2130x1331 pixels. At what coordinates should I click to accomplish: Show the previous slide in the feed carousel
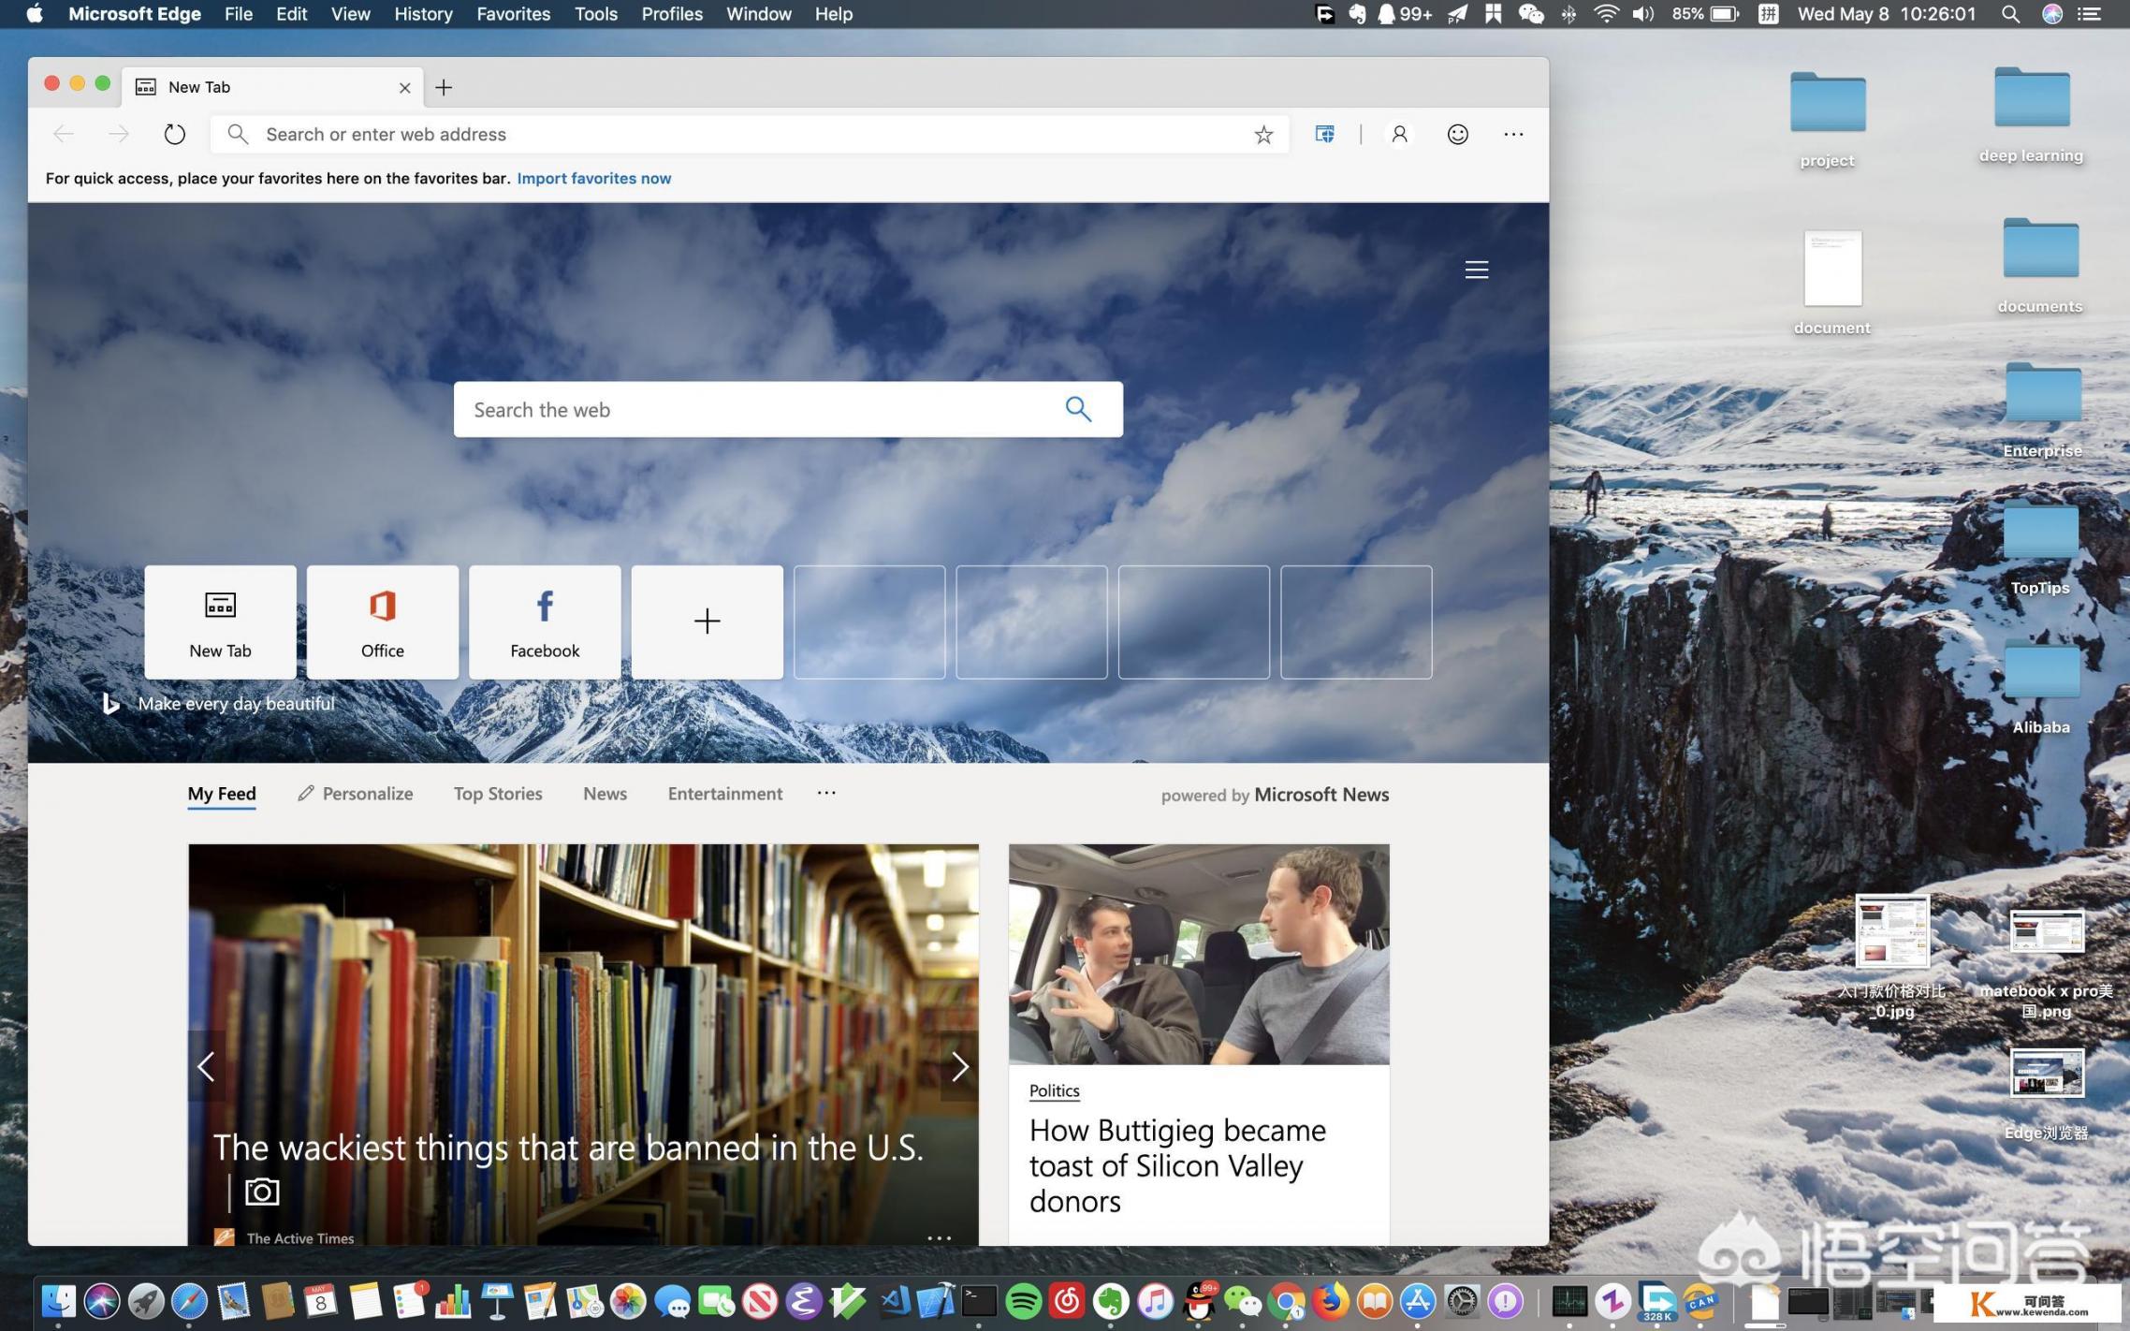207,1066
